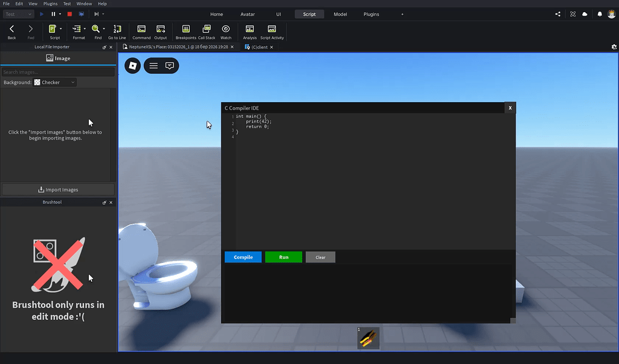The height and width of the screenshot is (364, 619).
Task: Select hotbar tool slot 1
Action: click(368, 338)
